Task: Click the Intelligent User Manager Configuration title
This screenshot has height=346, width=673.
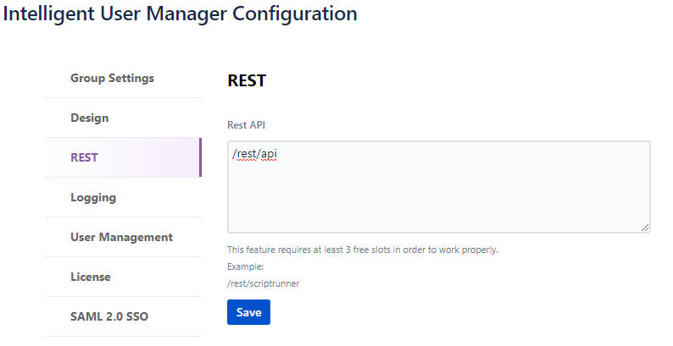Action: [x=180, y=14]
